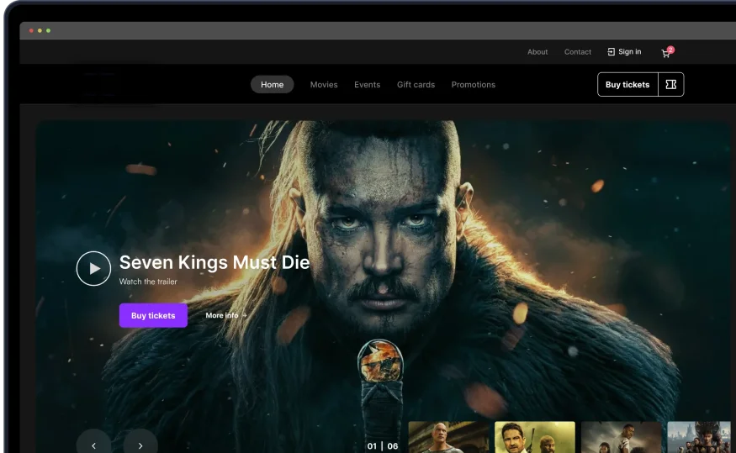Open the Events menu item

(367, 84)
